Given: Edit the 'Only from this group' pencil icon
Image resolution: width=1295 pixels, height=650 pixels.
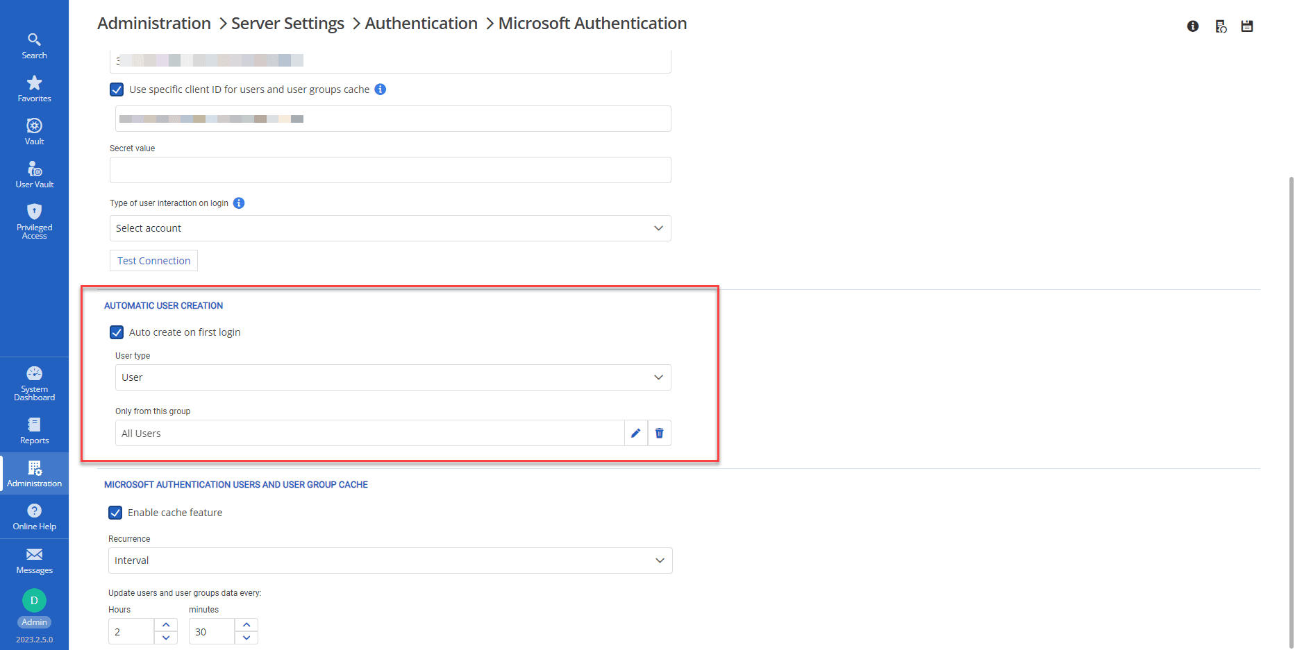Looking at the screenshot, I should point(635,434).
